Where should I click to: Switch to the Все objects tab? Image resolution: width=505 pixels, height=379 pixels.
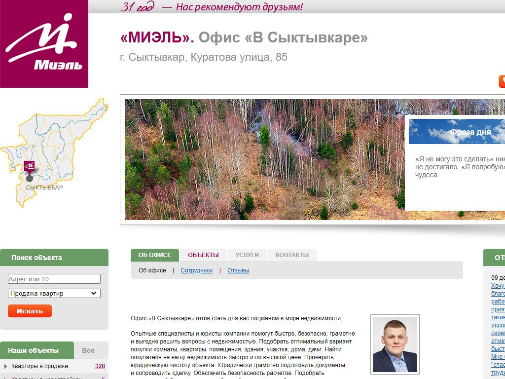pos(88,350)
